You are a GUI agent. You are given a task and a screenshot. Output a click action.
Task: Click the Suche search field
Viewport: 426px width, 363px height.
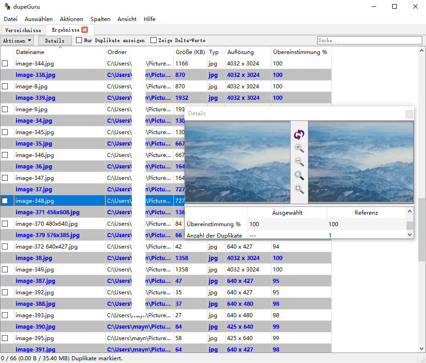tap(369, 41)
